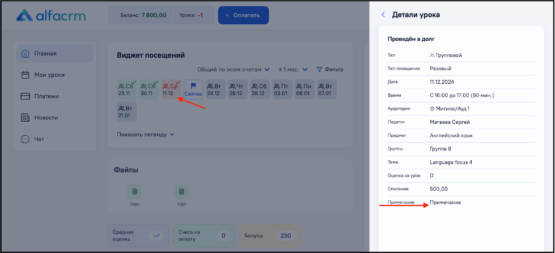
Task: Click the Мои уроки calendar icon
Action: pyautogui.click(x=25, y=75)
